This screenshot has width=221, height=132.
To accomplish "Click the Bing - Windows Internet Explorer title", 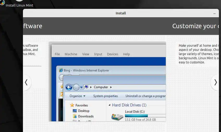I will pos(87,70).
